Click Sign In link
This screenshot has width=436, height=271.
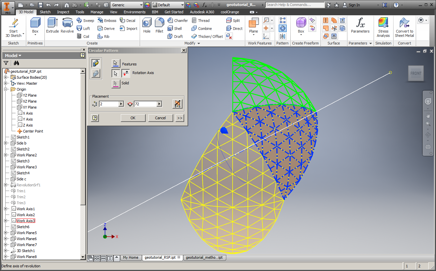click(354, 5)
